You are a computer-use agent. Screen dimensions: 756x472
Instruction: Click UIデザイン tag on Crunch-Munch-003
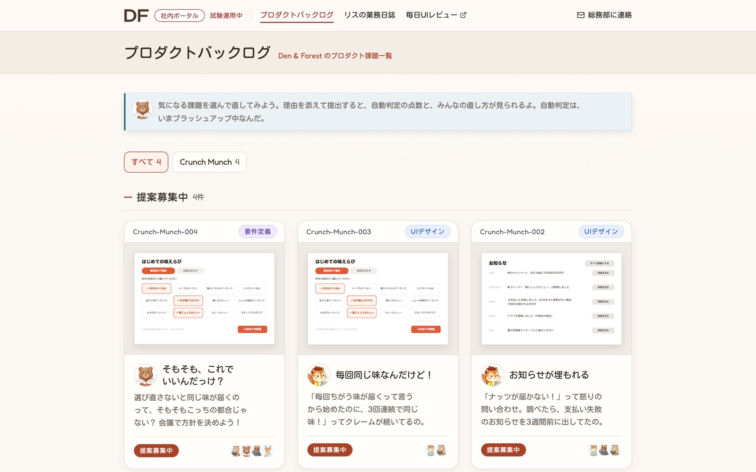point(428,232)
